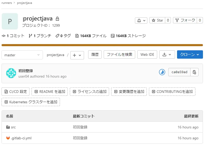This screenshot has width=205, height=145.
Task: Click the repository language bar
Action: coord(102,45)
